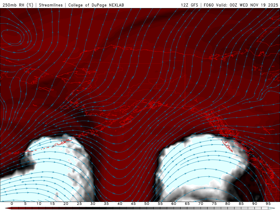Viewport: 280px width, 210px height.
Task: Click the colorbar label "45"
Action: [133, 204]
